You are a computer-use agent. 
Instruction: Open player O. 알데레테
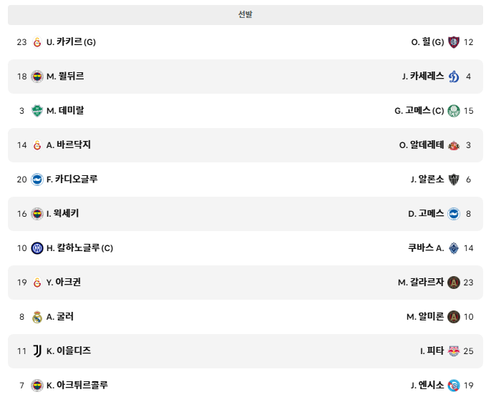(x=422, y=145)
